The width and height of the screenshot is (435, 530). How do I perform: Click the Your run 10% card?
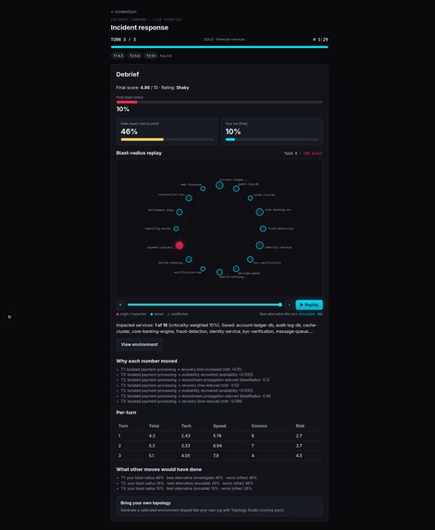point(272,131)
